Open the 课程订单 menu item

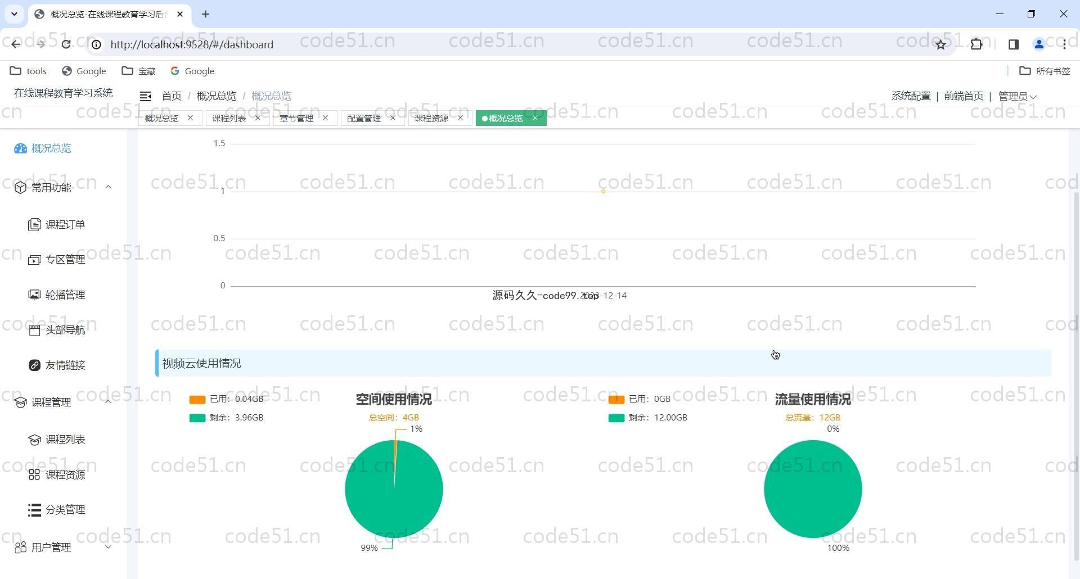click(x=63, y=225)
